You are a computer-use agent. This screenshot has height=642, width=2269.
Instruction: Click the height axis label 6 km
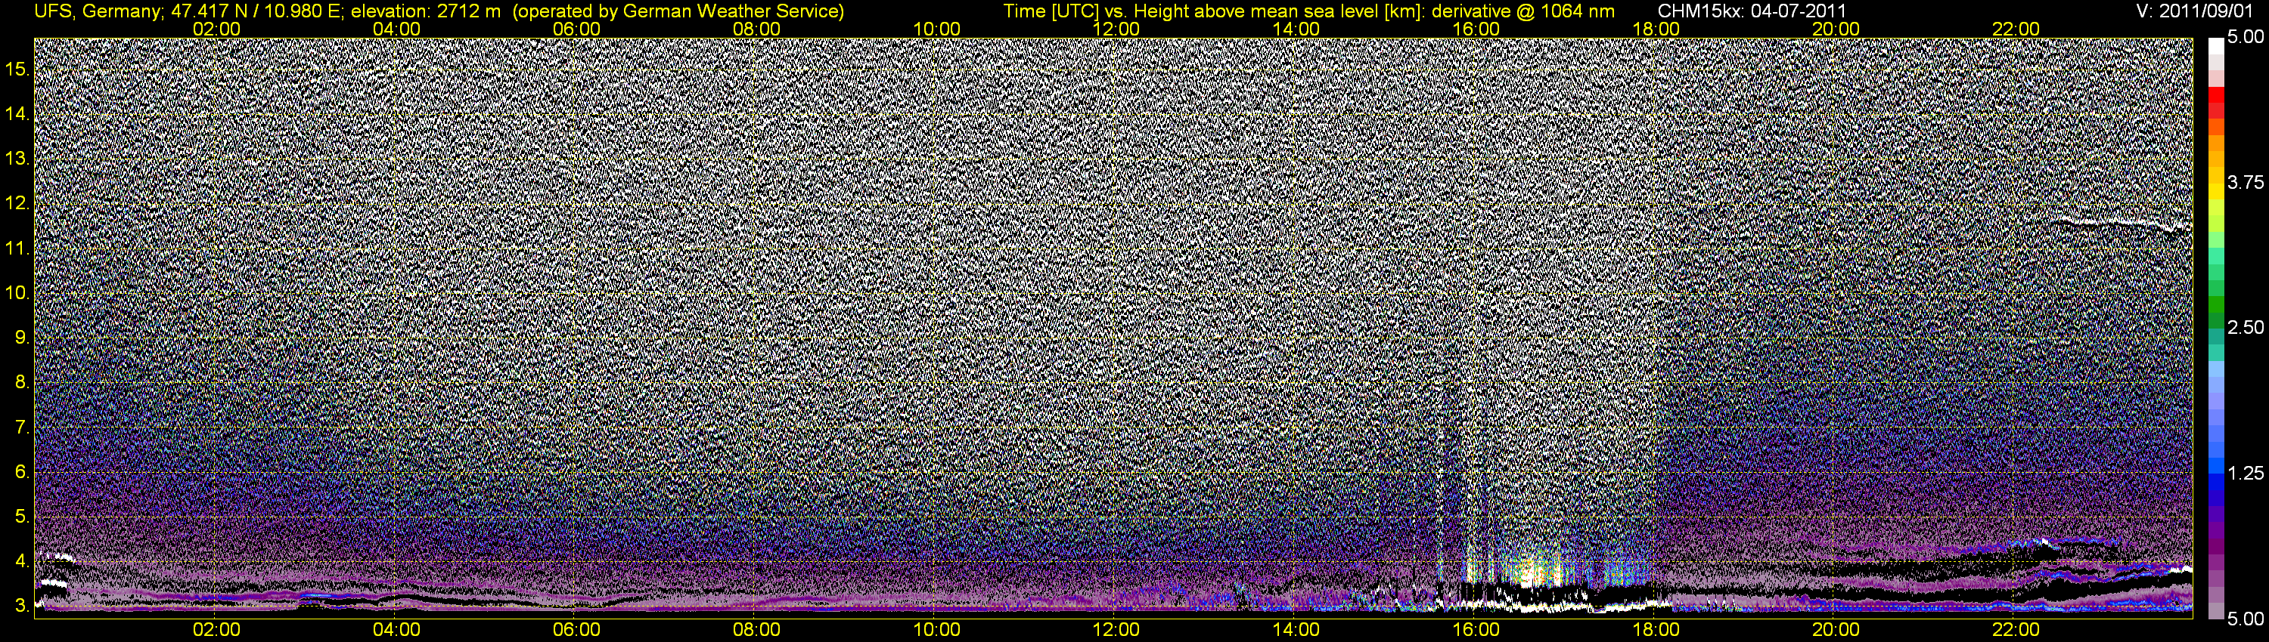(22, 471)
